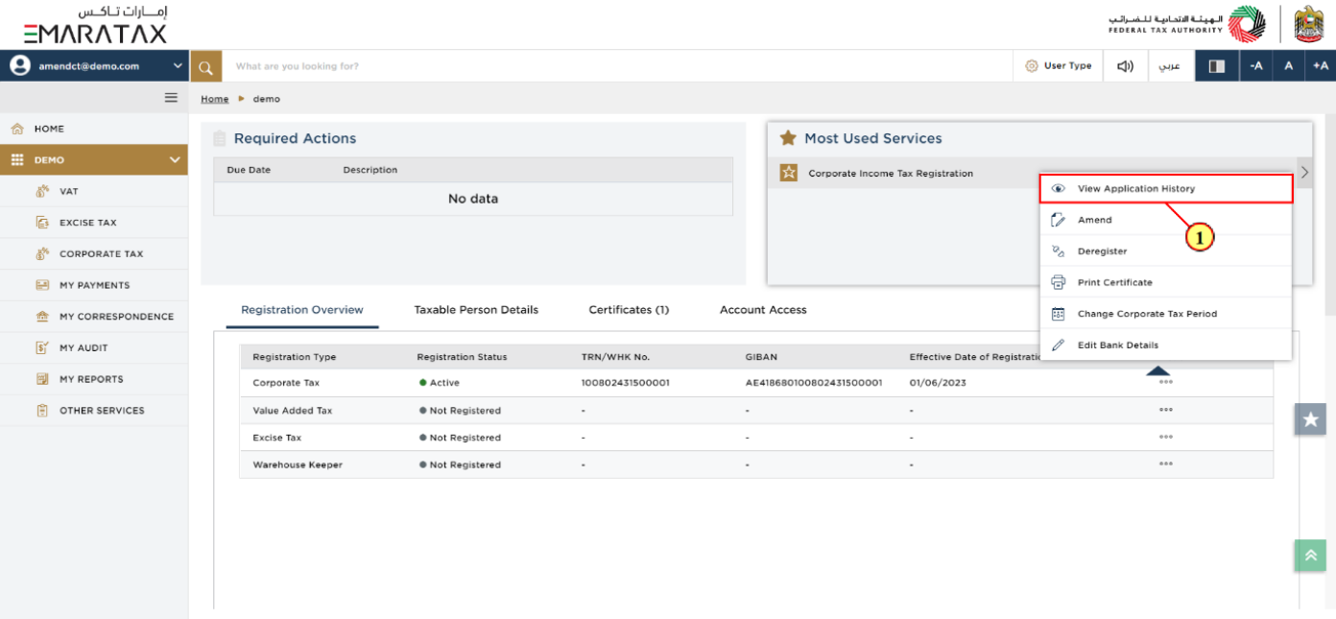Collapse the DEMO sidebar section chevron

click(x=175, y=160)
